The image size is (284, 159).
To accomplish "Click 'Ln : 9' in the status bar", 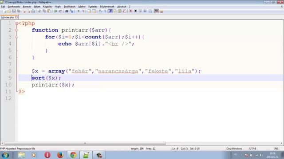I will (175, 148).
